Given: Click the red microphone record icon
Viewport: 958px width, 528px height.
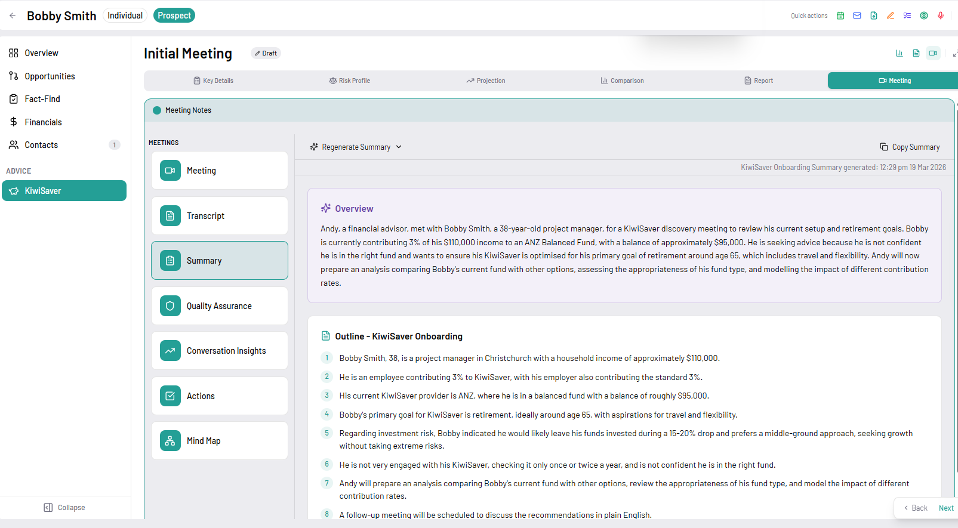Looking at the screenshot, I should click(x=940, y=16).
